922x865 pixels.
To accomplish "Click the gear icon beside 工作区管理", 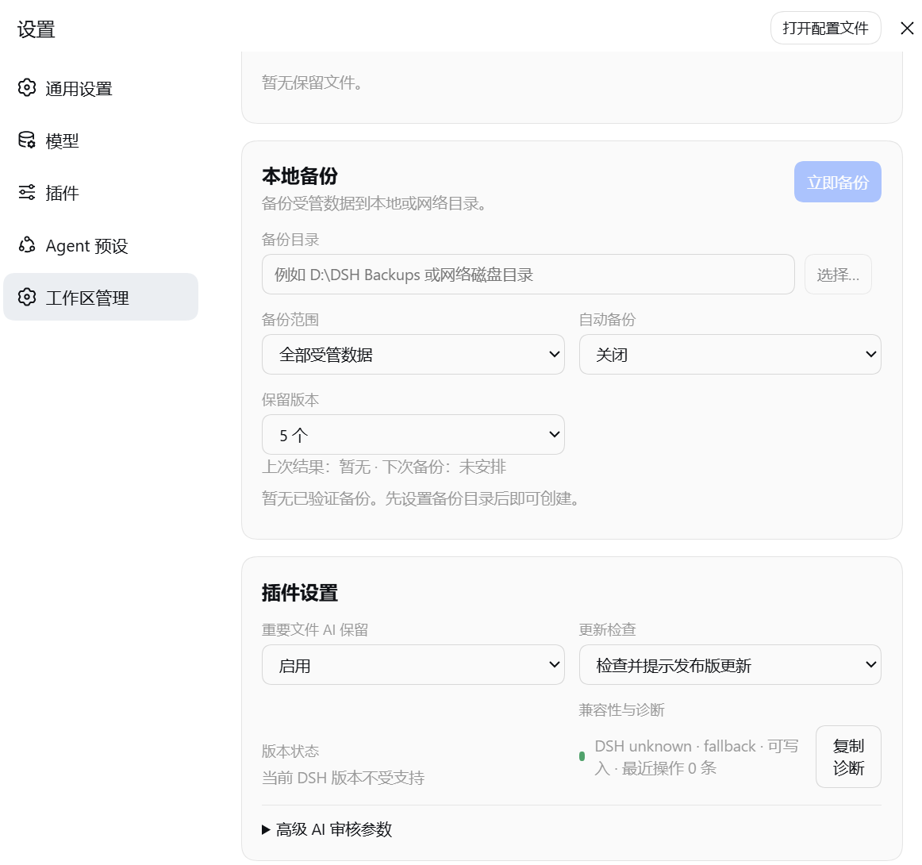I will [26, 297].
